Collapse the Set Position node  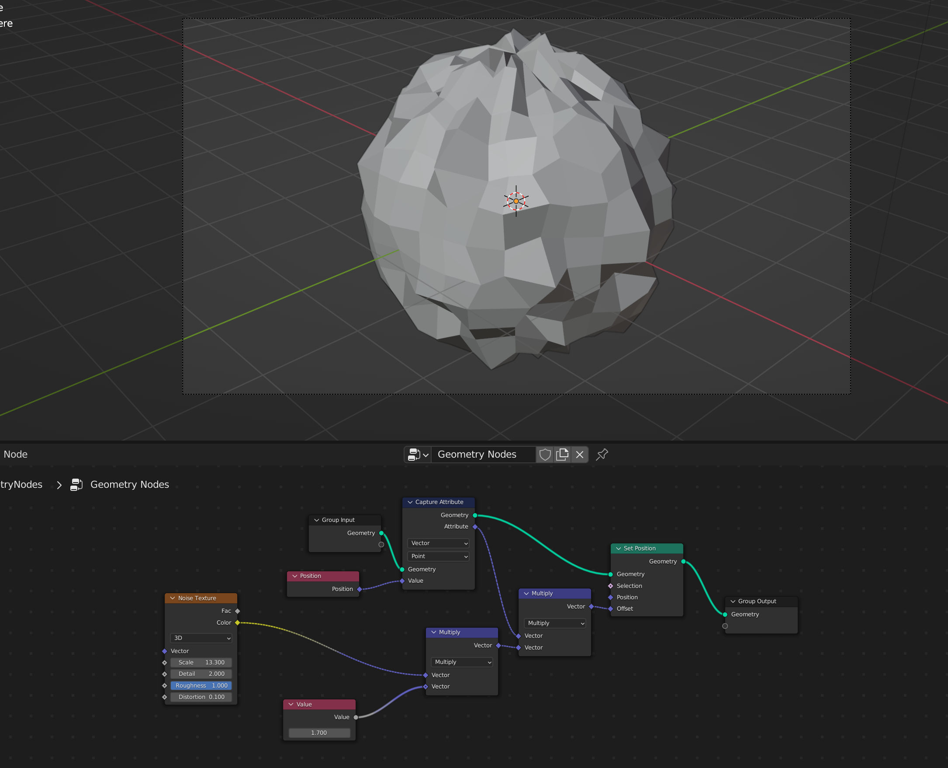pyautogui.click(x=618, y=548)
